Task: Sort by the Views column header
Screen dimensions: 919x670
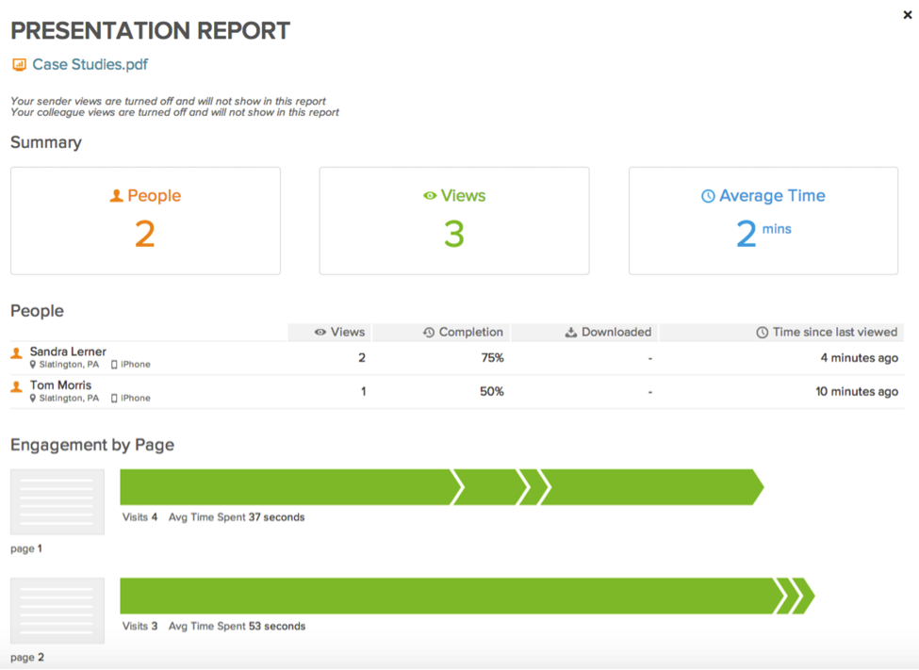Action: pos(340,332)
